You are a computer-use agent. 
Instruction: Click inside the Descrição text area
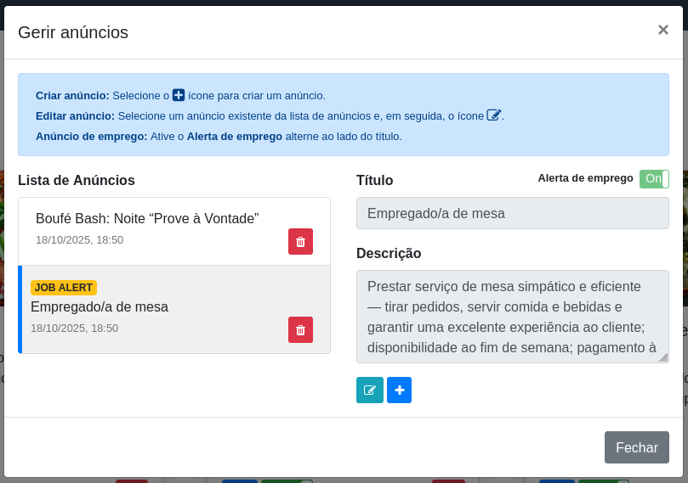coord(513,317)
